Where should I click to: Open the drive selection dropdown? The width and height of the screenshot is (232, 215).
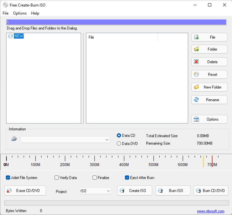click(65, 140)
